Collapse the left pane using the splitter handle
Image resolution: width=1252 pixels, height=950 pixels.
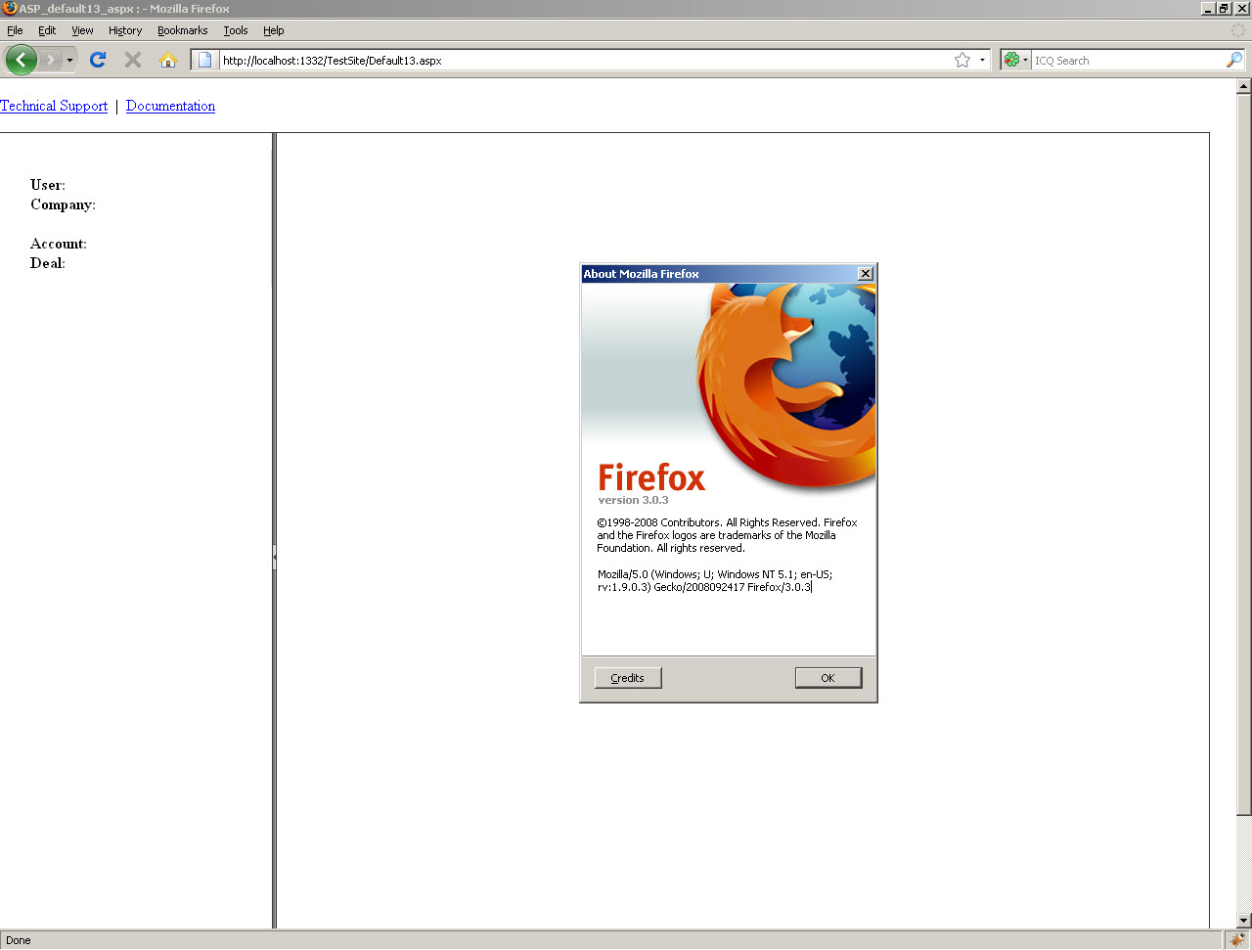coord(275,557)
